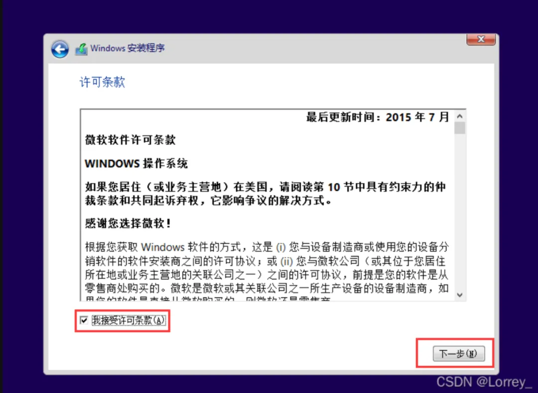Click the 我接受许可条款(A) label text
The width and height of the screenshot is (538, 393).
(129, 320)
